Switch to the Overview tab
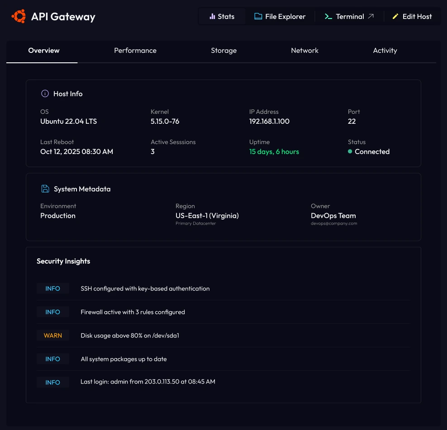 click(44, 51)
